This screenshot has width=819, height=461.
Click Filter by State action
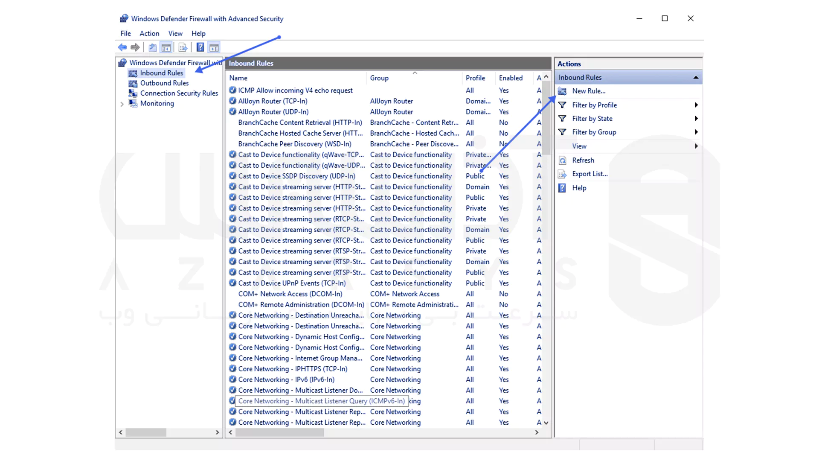tap(592, 119)
